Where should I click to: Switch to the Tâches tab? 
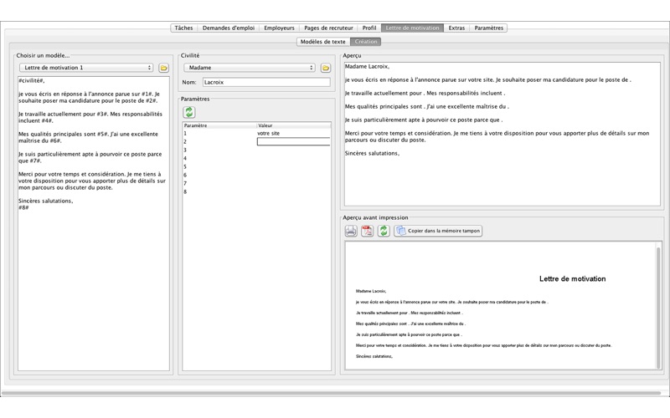(183, 28)
